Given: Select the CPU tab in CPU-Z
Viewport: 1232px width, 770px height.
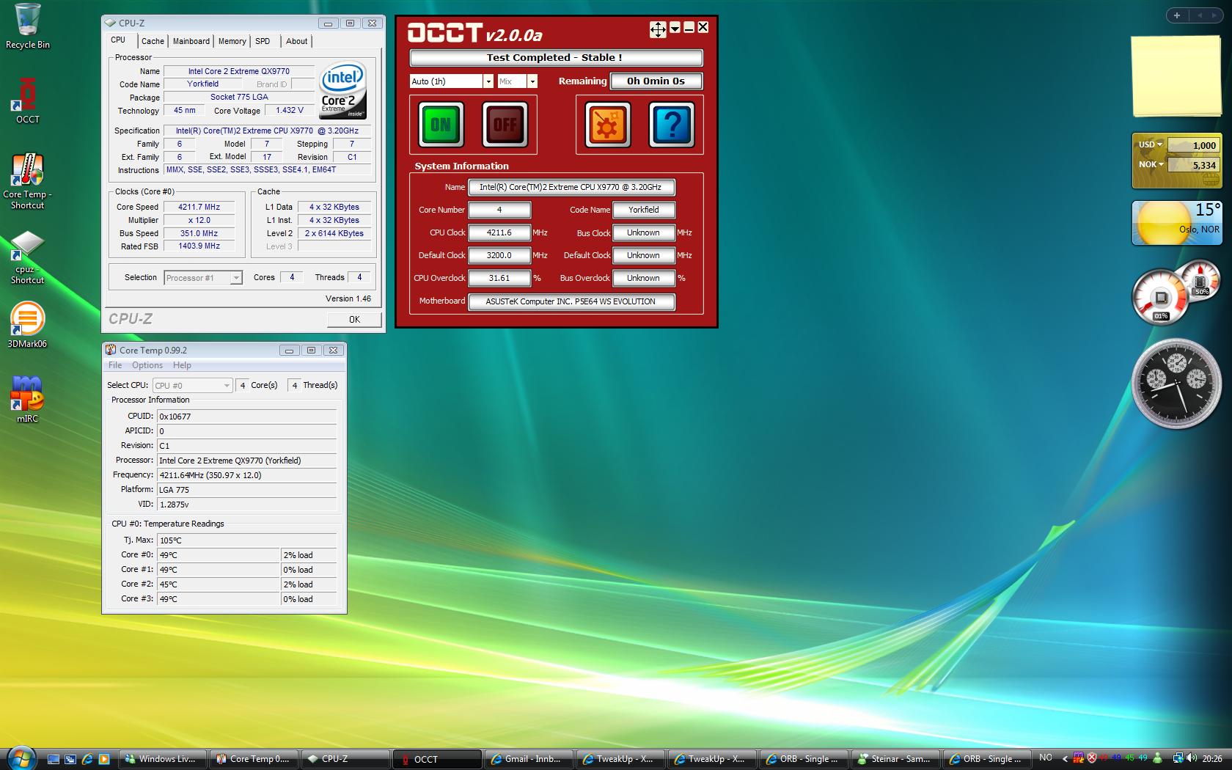Looking at the screenshot, I should [118, 40].
